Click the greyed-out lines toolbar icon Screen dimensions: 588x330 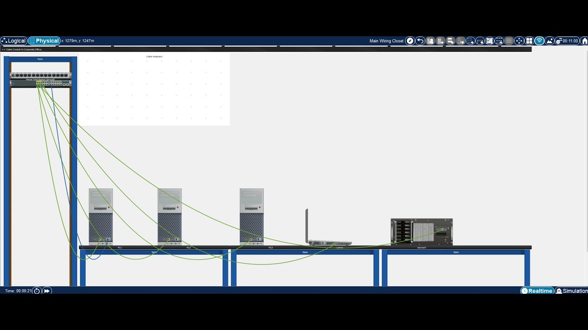(509, 41)
